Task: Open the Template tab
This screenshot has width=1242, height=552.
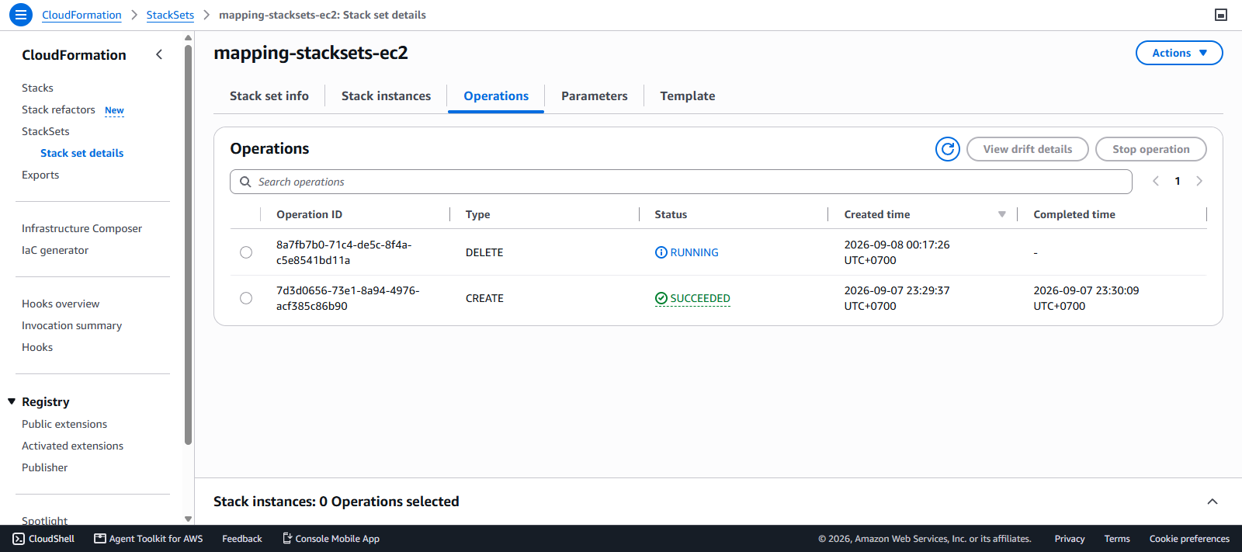Action: 688,96
